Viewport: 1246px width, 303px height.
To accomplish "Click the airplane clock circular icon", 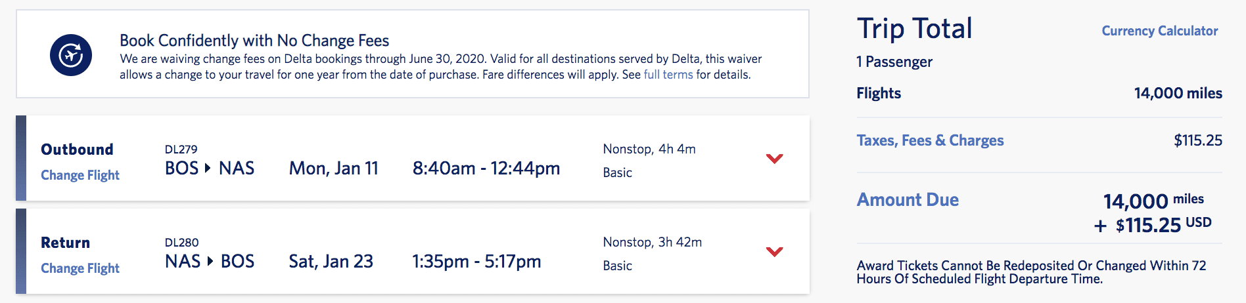I will [71, 55].
